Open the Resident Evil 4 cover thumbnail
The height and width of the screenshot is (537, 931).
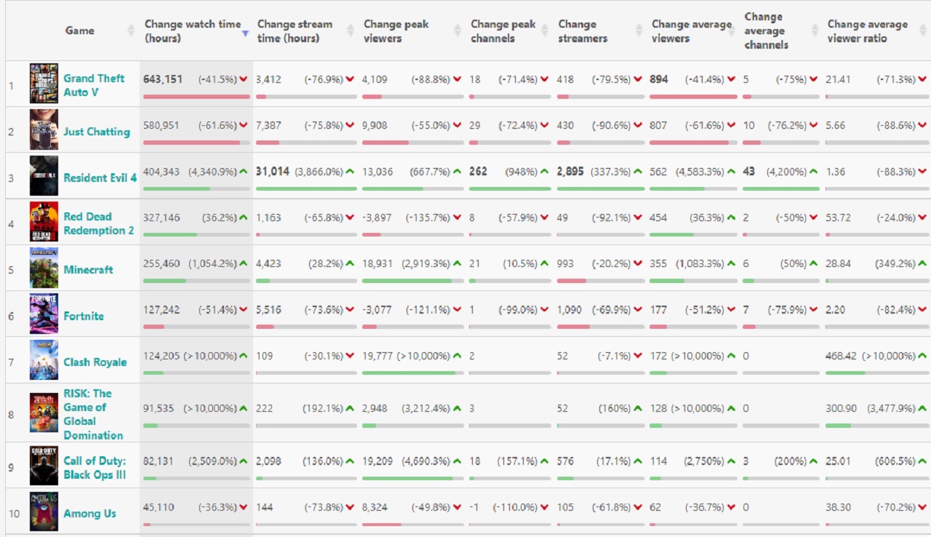tap(44, 175)
